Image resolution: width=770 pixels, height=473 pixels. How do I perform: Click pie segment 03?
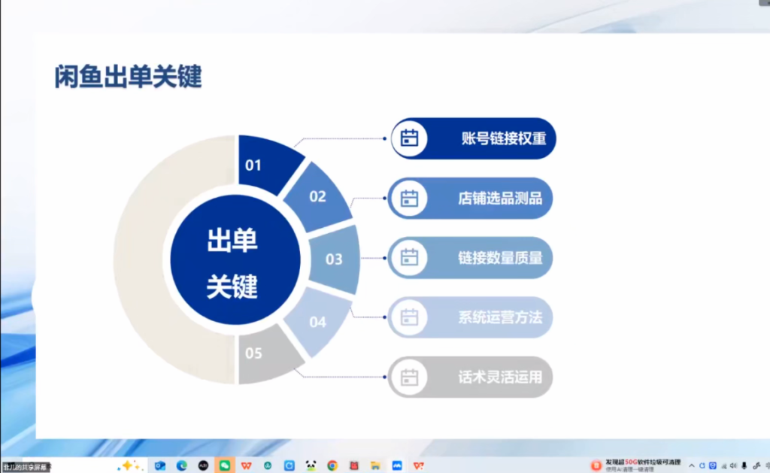336,259
